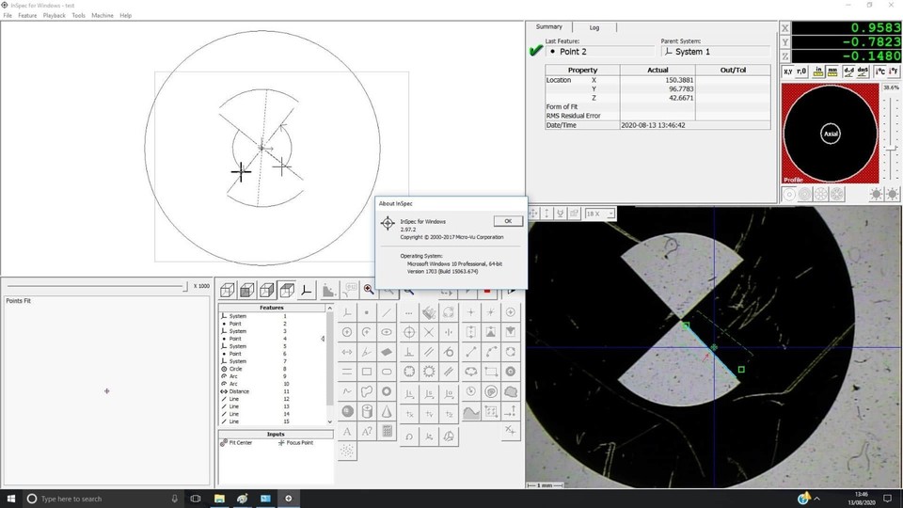Select the wireframe cube view icon
Image resolution: width=903 pixels, height=508 pixels.
tap(228, 290)
